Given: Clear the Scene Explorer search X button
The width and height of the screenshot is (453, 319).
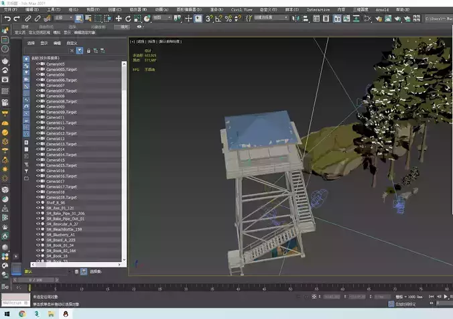Looking at the screenshot, I should pyautogui.click(x=72, y=51).
